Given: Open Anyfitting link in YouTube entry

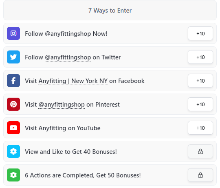Looking at the screenshot, I should pyautogui.click(x=52, y=128).
